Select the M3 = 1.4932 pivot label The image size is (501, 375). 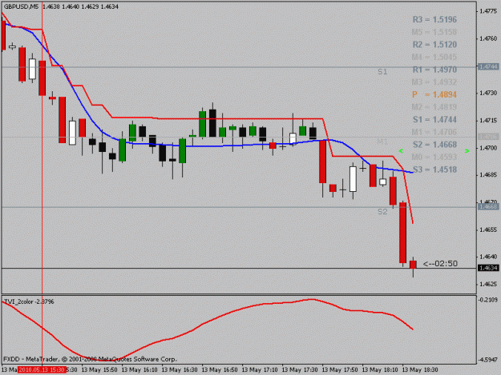tap(434, 82)
